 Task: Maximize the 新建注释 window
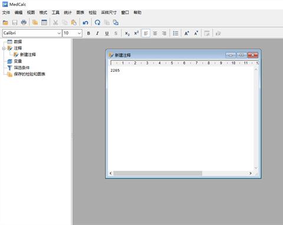(242, 55)
